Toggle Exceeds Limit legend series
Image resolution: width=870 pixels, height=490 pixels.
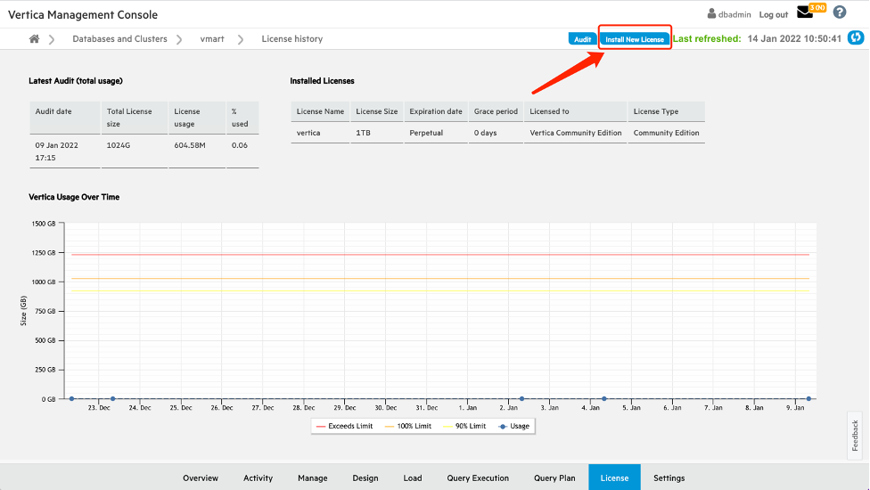point(344,426)
